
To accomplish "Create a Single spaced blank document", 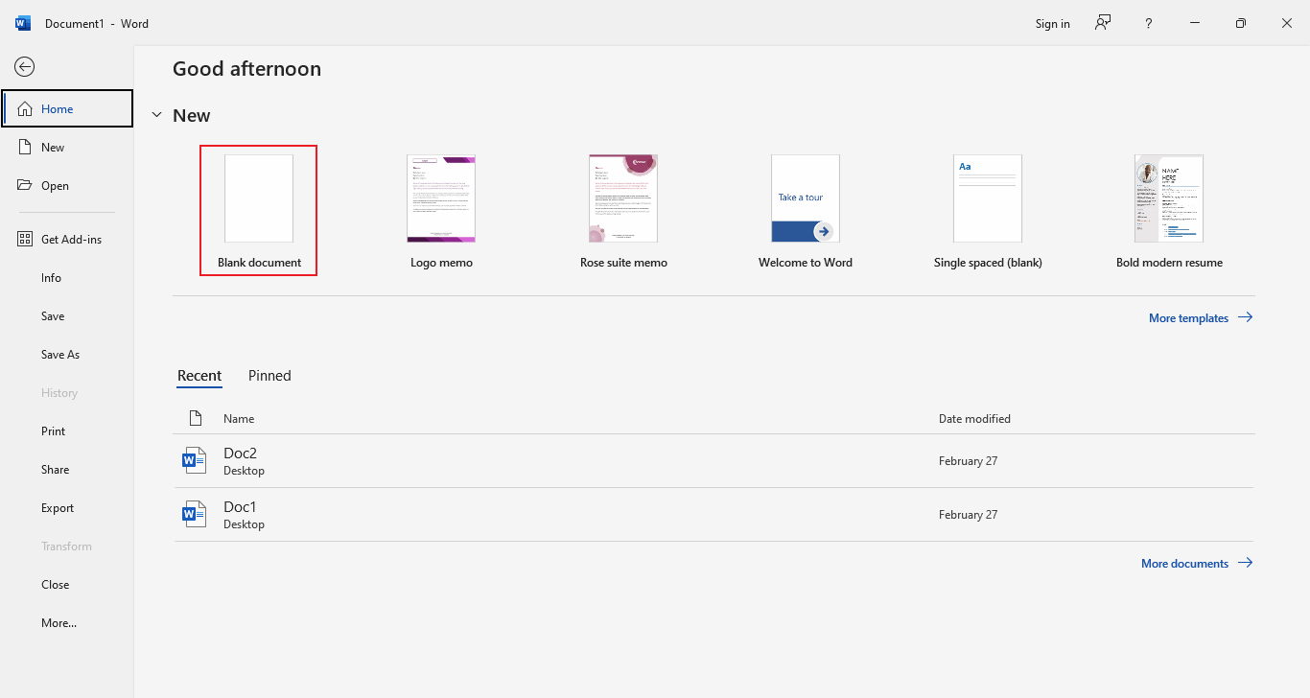I will pyautogui.click(x=987, y=210).
